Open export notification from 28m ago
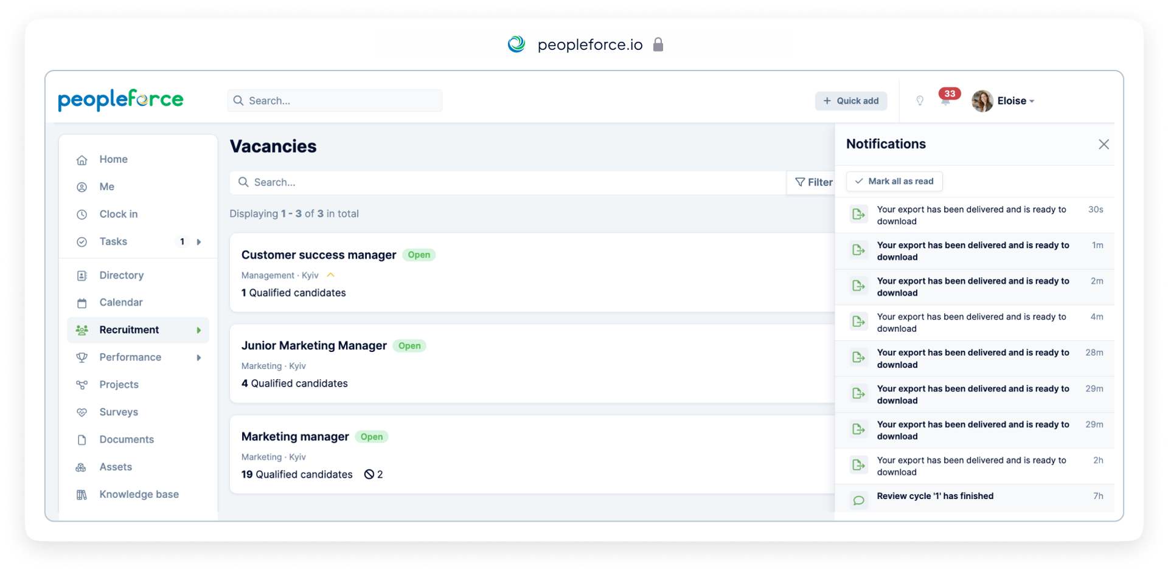Image resolution: width=1168 pixels, height=572 pixels. [975, 359]
